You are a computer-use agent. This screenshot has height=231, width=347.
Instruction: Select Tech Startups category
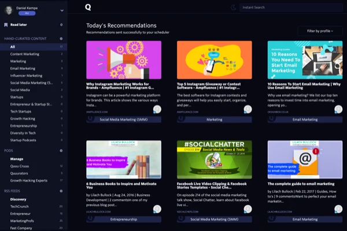(x=34, y=111)
